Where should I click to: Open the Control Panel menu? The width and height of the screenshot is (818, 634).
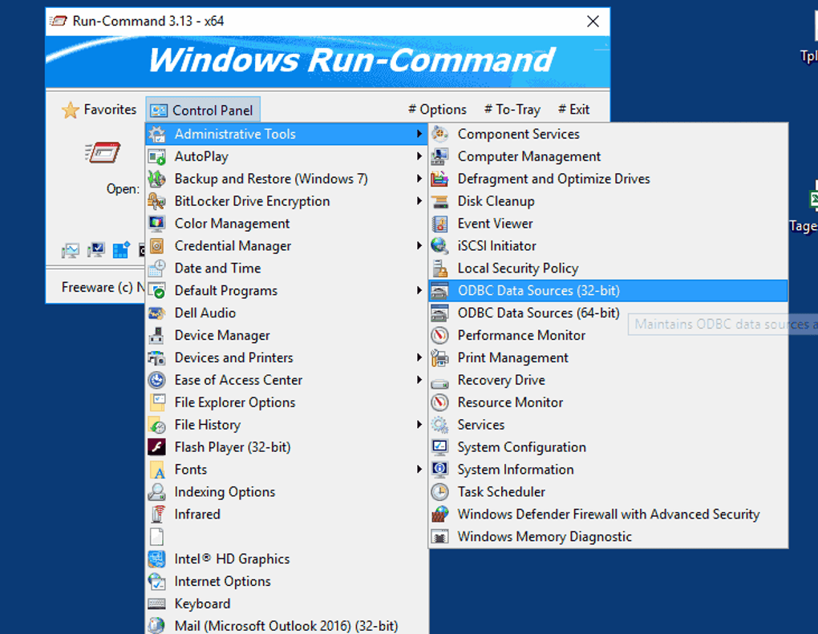point(203,111)
